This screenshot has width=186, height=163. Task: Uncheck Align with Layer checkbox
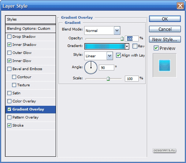(x=118, y=55)
